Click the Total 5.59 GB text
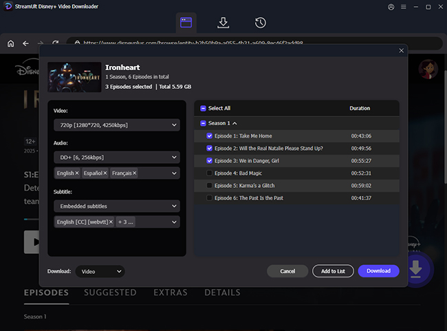 click(x=175, y=87)
